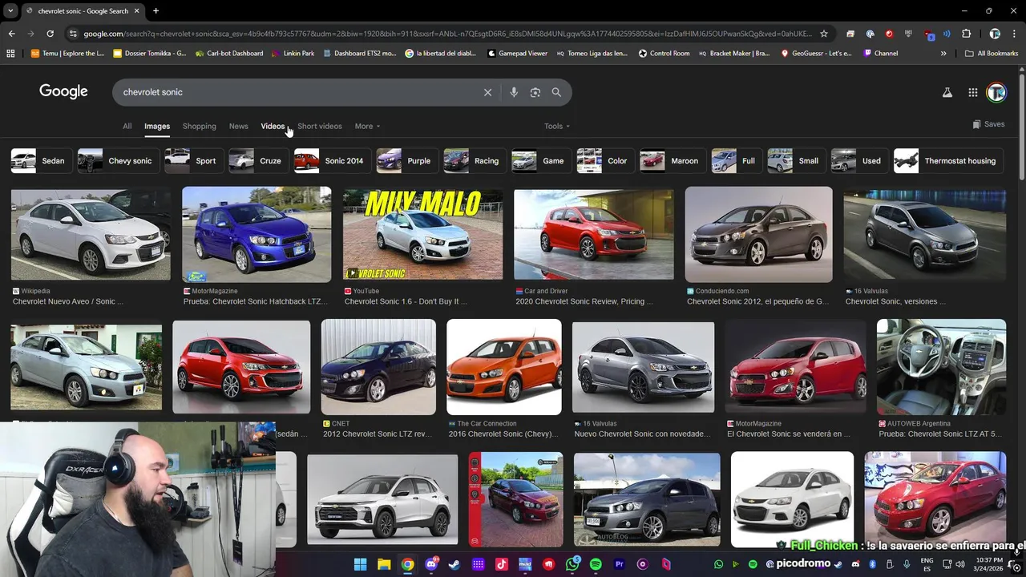The height and width of the screenshot is (577, 1026).
Task: Open Discord from the taskbar
Action: pos(431,564)
